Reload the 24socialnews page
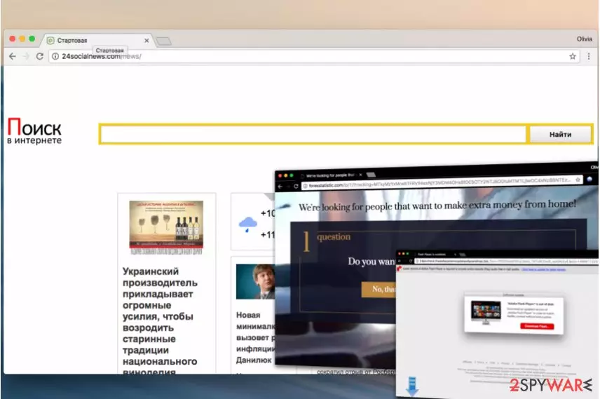The width and height of the screenshot is (600, 399). click(39, 56)
